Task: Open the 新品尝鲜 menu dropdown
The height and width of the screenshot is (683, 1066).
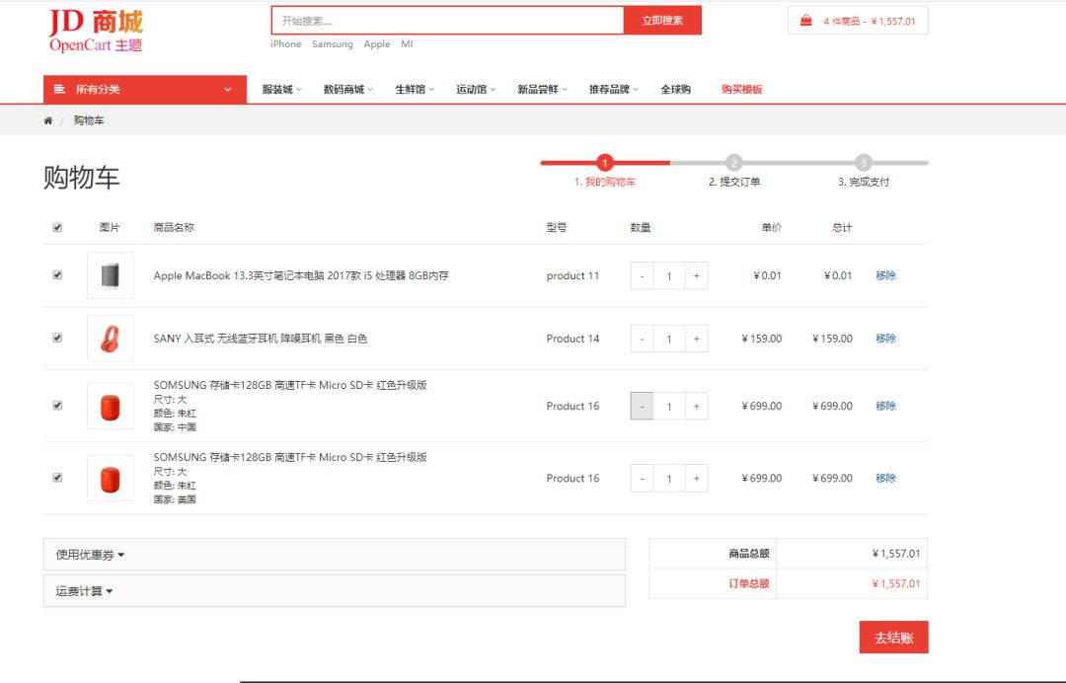Action: point(542,89)
